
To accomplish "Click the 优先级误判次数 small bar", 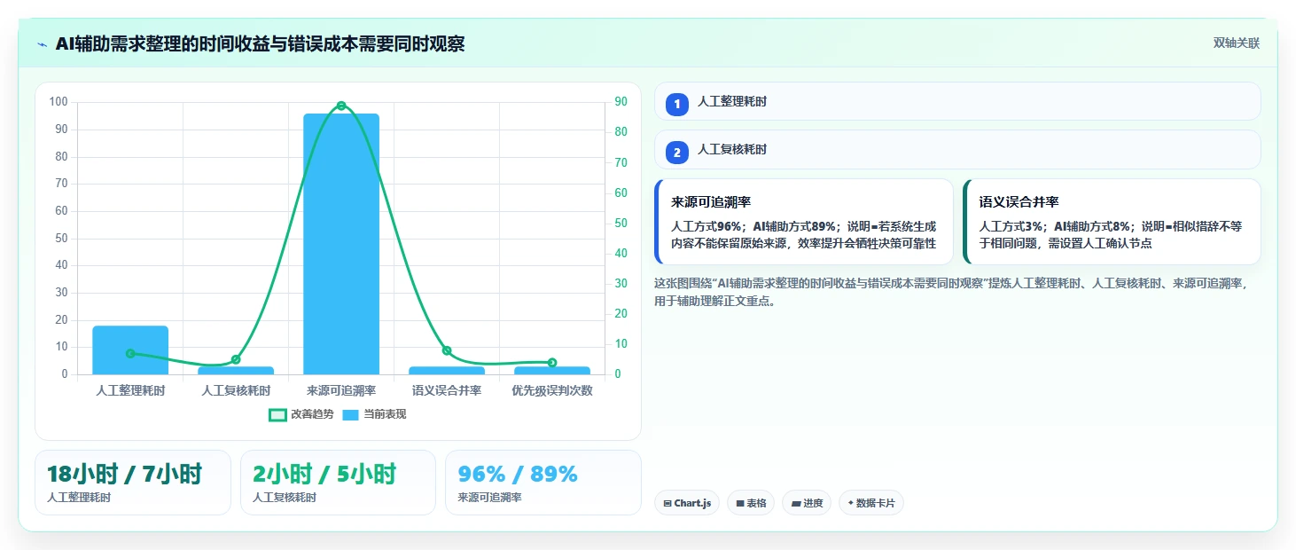I will click(552, 370).
